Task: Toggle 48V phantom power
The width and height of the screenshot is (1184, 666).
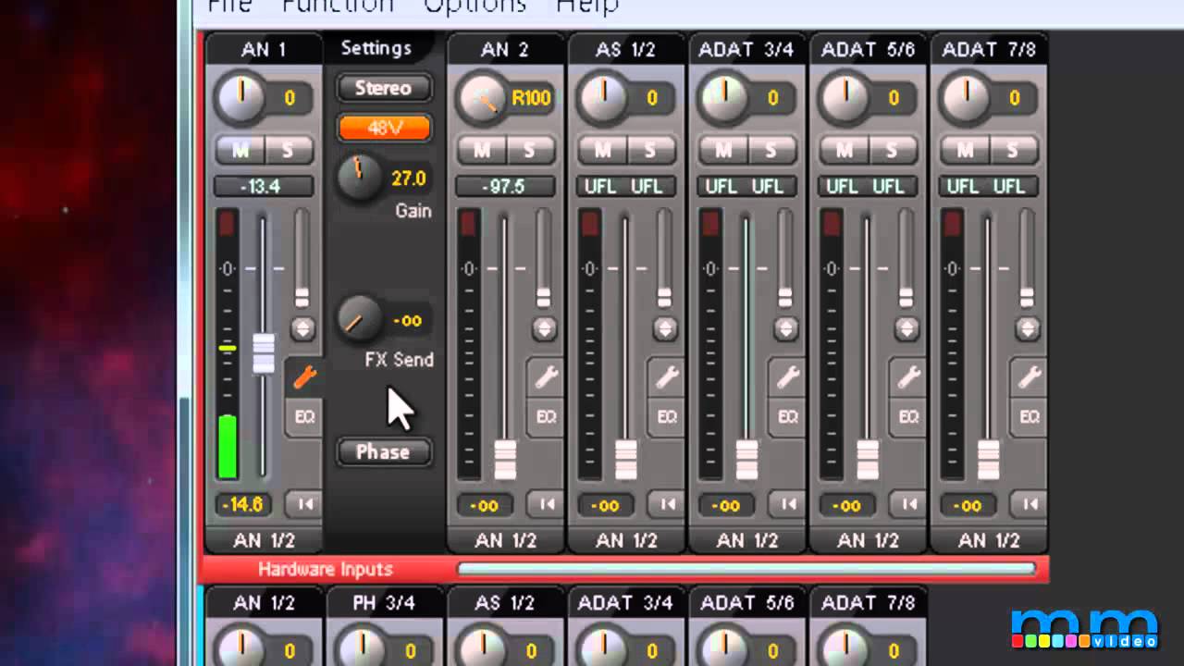Action: pyautogui.click(x=384, y=128)
